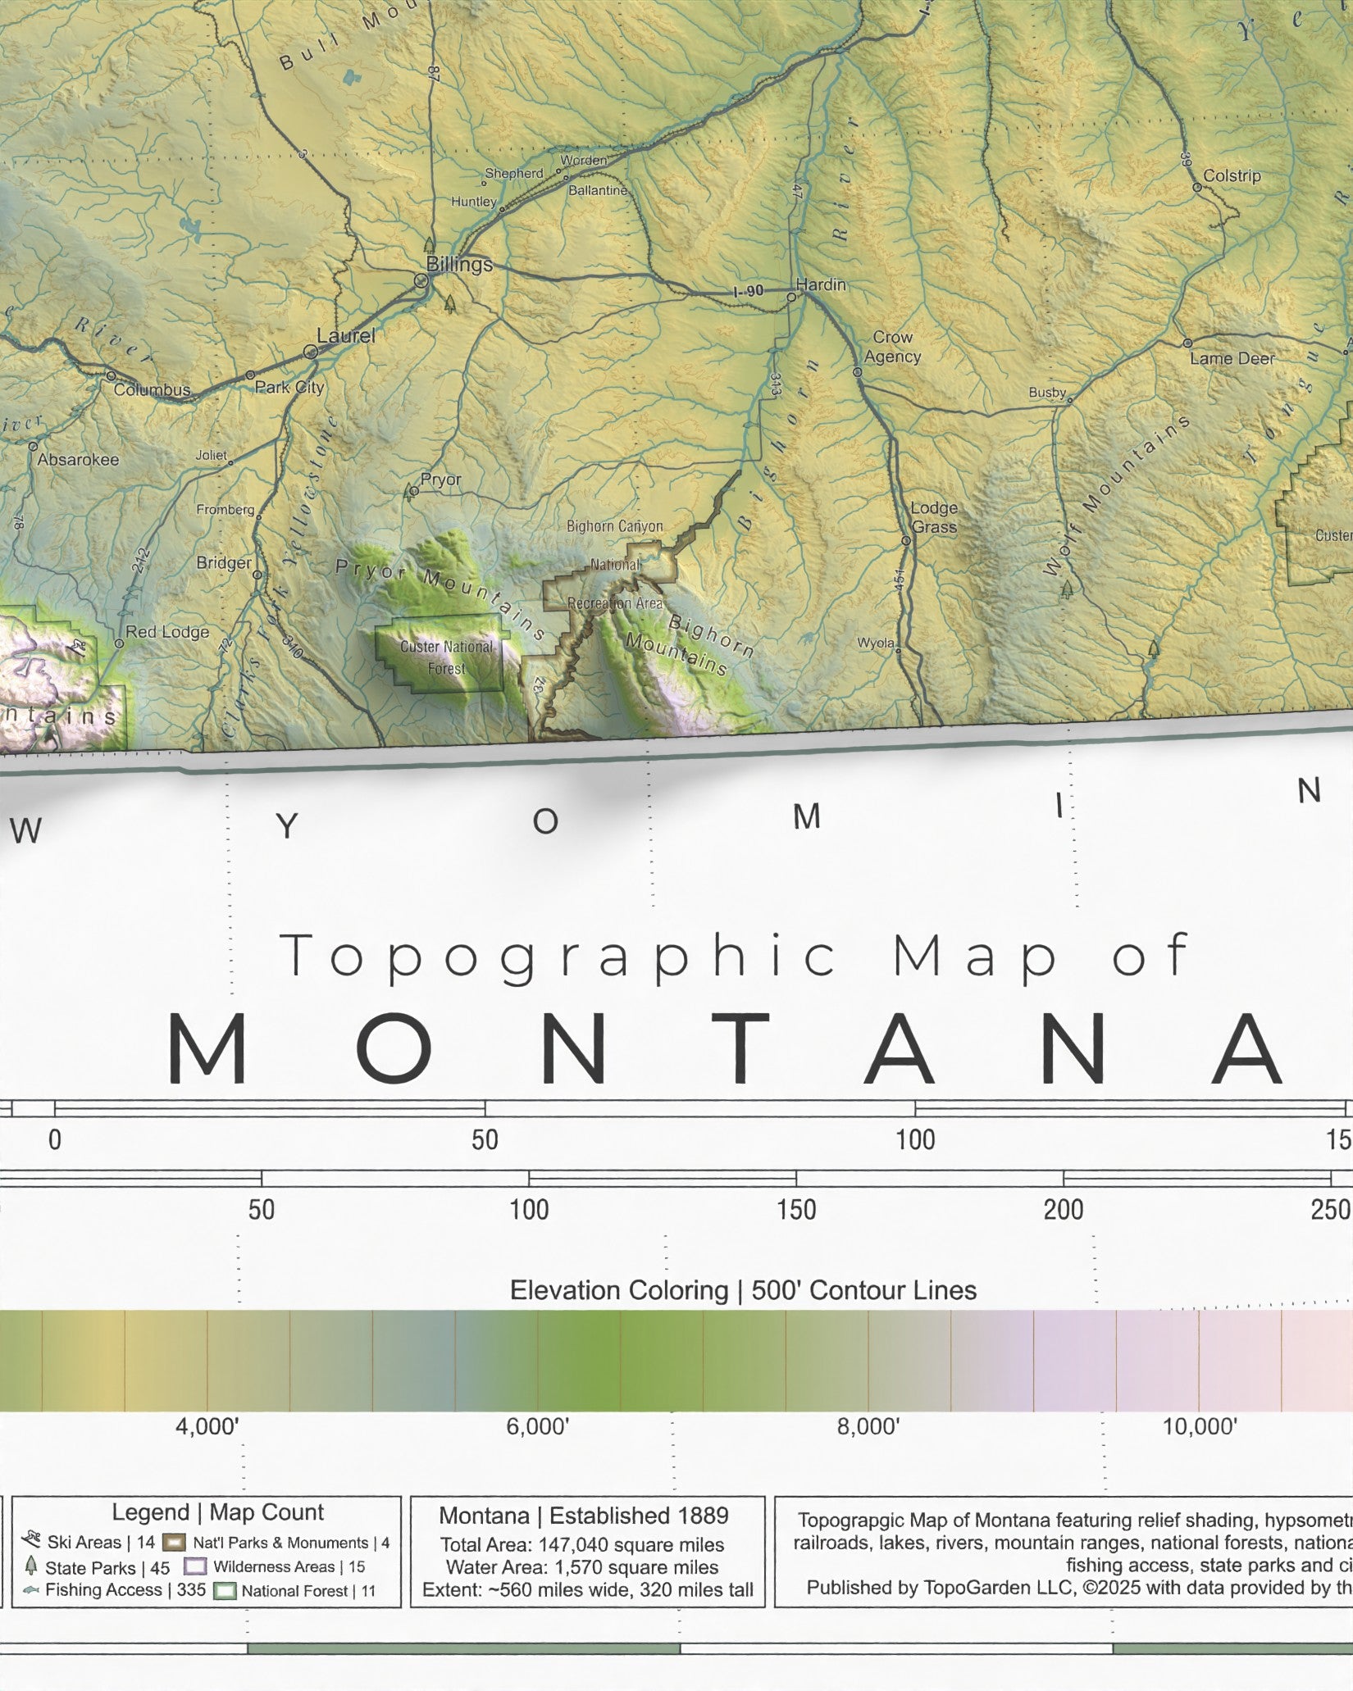1353x1691 pixels.
Task: Click the Colstrip town marker
Action: (1196, 188)
